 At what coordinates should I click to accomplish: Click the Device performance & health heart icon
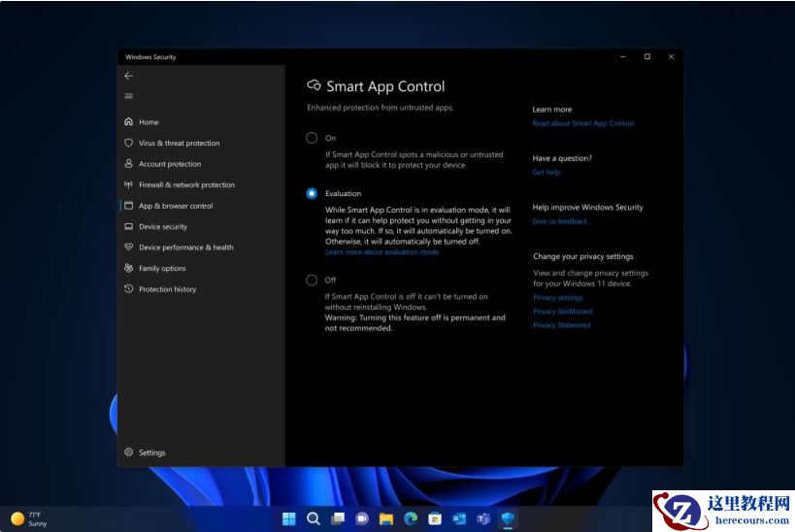[x=129, y=248]
